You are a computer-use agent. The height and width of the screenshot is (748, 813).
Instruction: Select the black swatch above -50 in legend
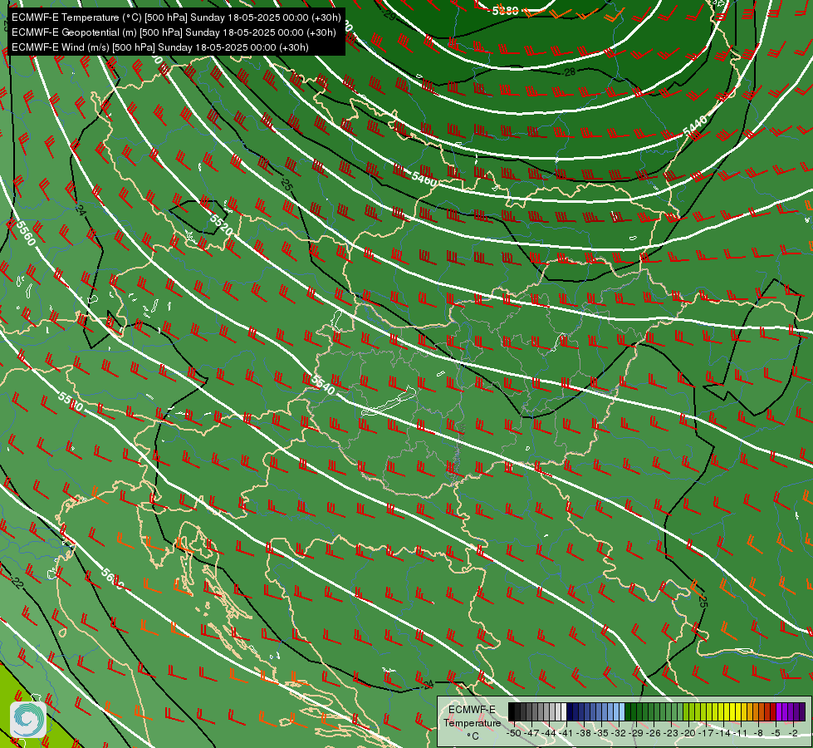512,711
